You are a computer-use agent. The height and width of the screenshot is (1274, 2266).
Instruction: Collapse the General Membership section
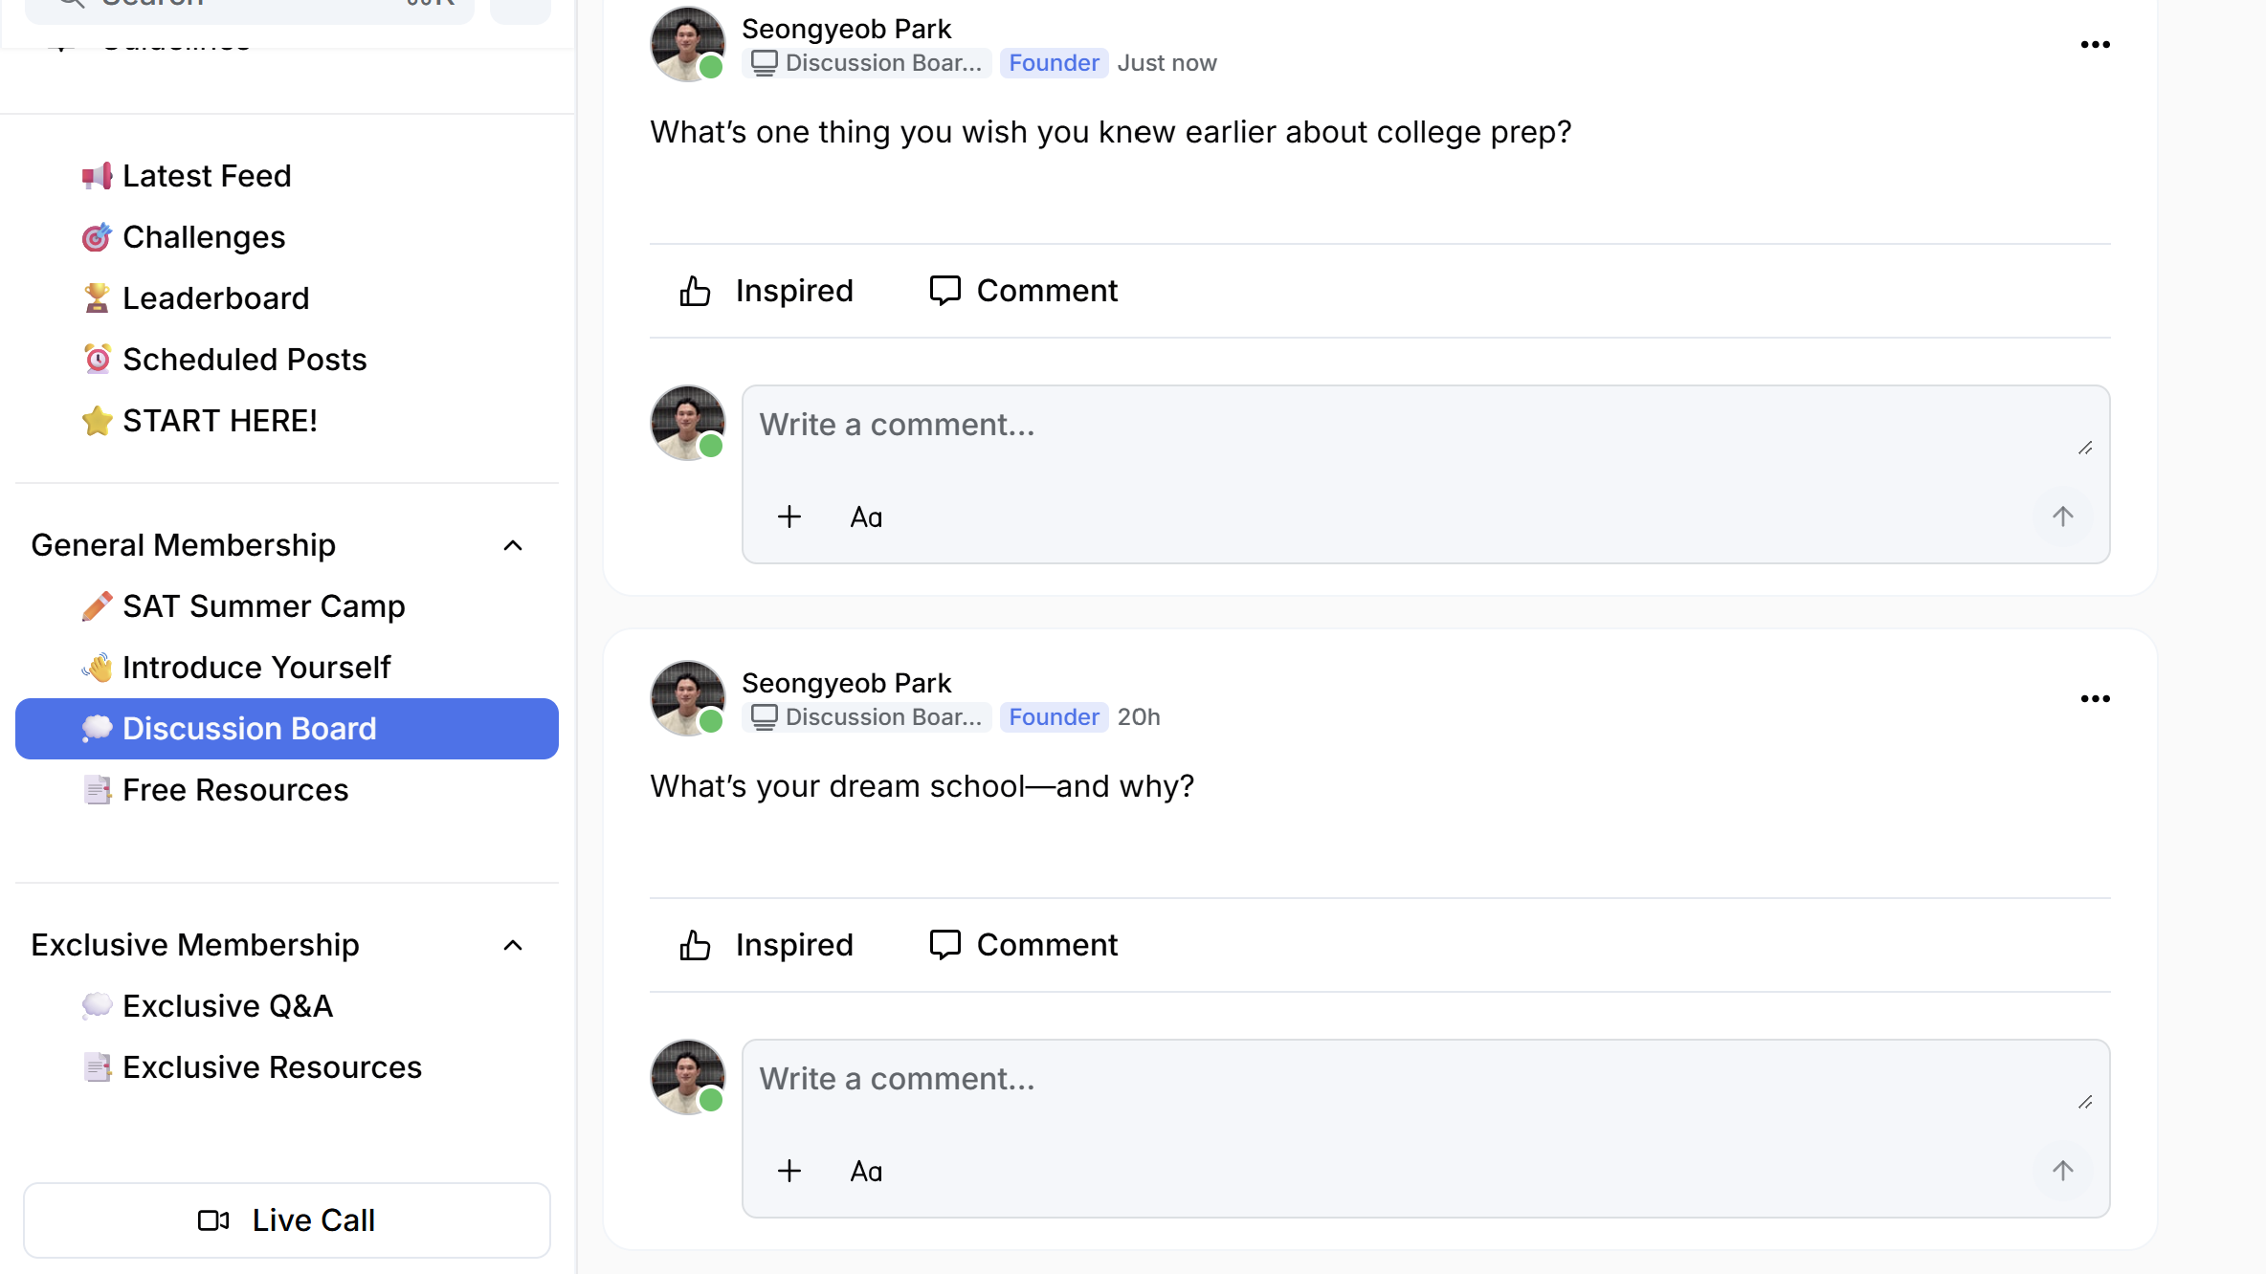[513, 546]
